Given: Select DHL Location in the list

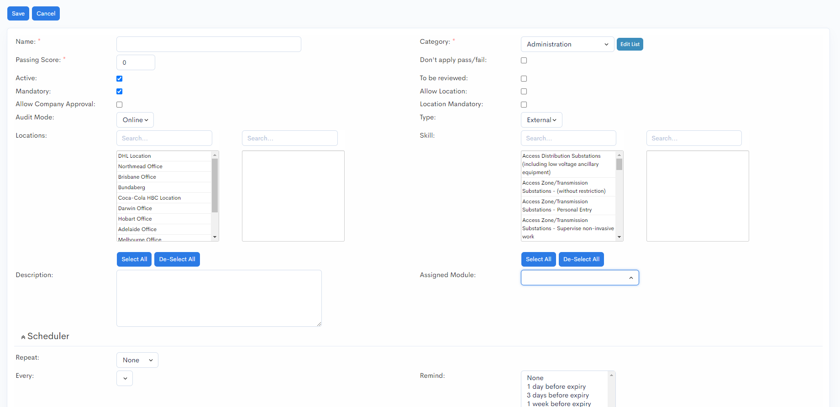Looking at the screenshot, I should [164, 156].
